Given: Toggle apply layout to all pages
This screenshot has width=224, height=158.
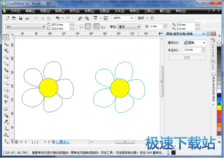Looking at the screenshot, I should coord(97,27).
